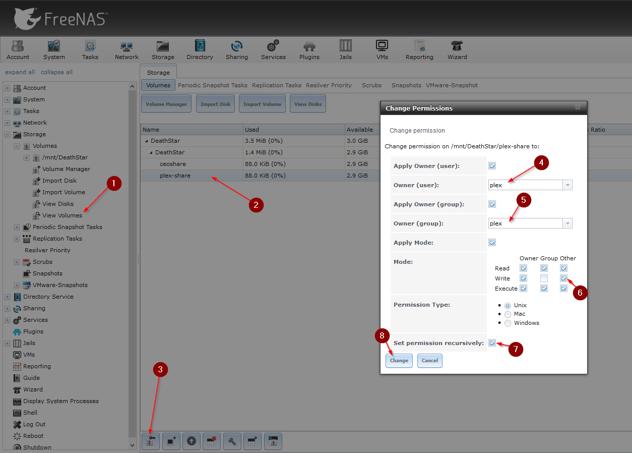This screenshot has width=632, height=453.
Task: Open the Snapshots tab
Action: pyautogui.click(x=406, y=85)
